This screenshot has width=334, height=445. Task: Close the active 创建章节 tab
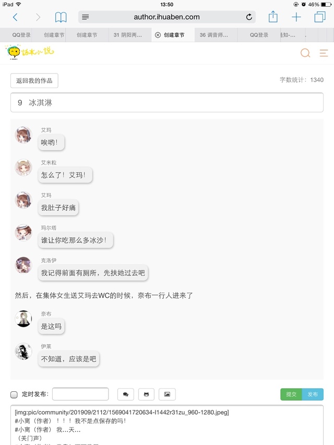pyautogui.click(x=158, y=35)
